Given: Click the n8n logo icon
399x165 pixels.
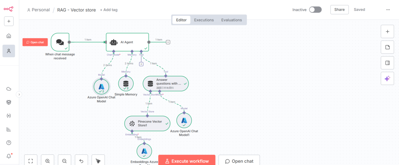Looking at the screenshot, I should [9, 9].
